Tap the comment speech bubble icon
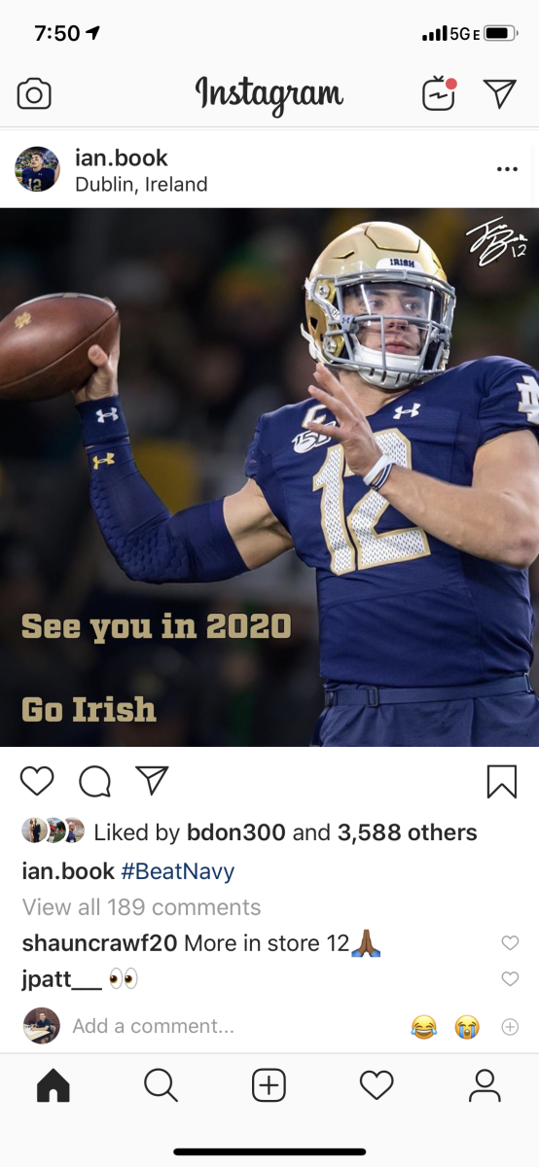The height and width of the screenshot is (1167, 539). 94,780
